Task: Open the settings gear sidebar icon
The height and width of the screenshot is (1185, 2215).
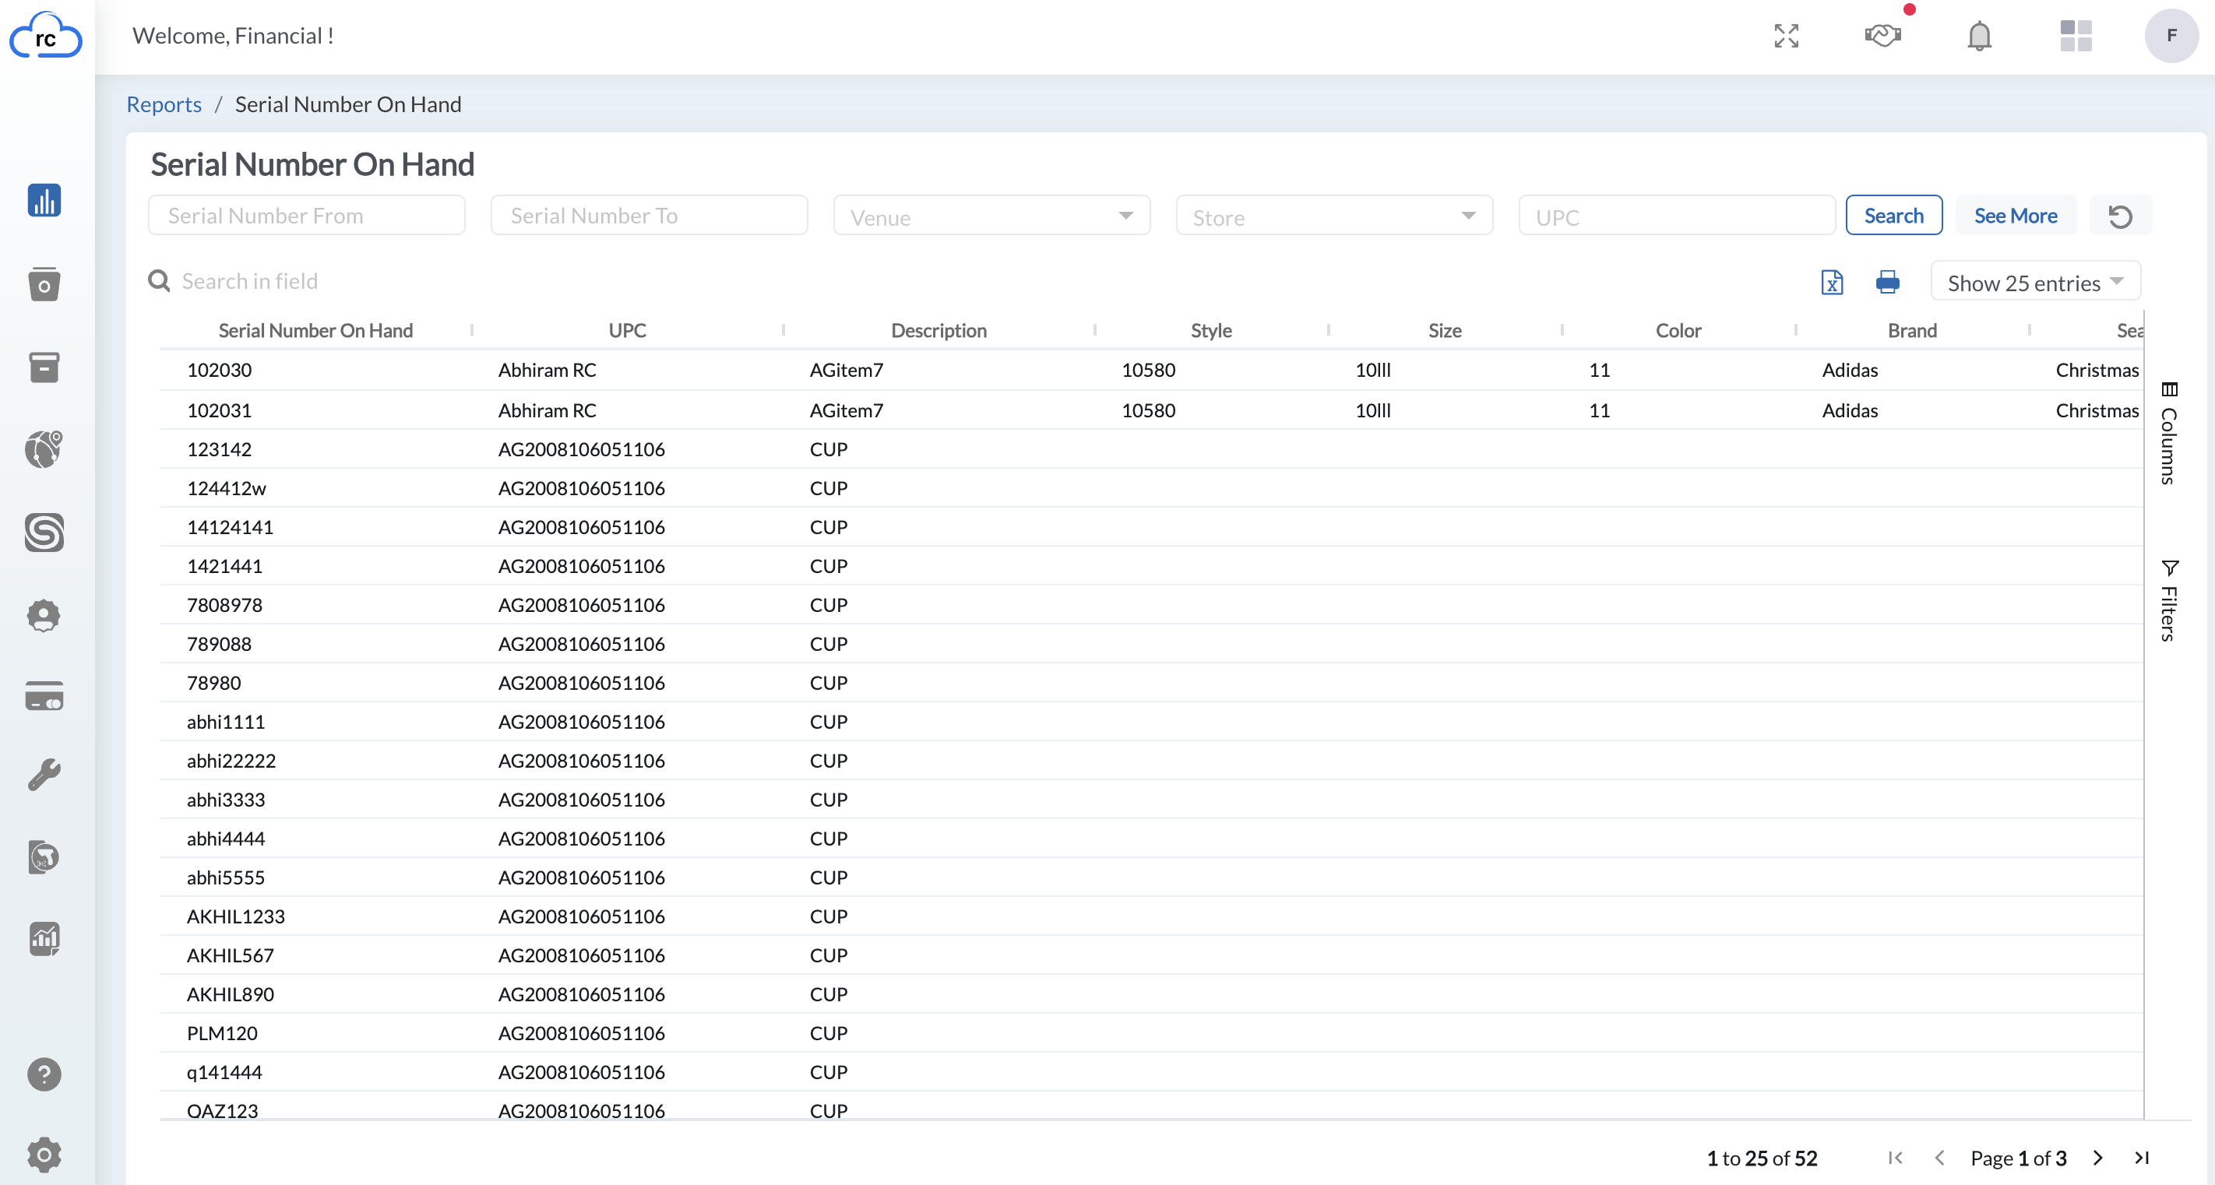Action: [x=44, y=1155]
